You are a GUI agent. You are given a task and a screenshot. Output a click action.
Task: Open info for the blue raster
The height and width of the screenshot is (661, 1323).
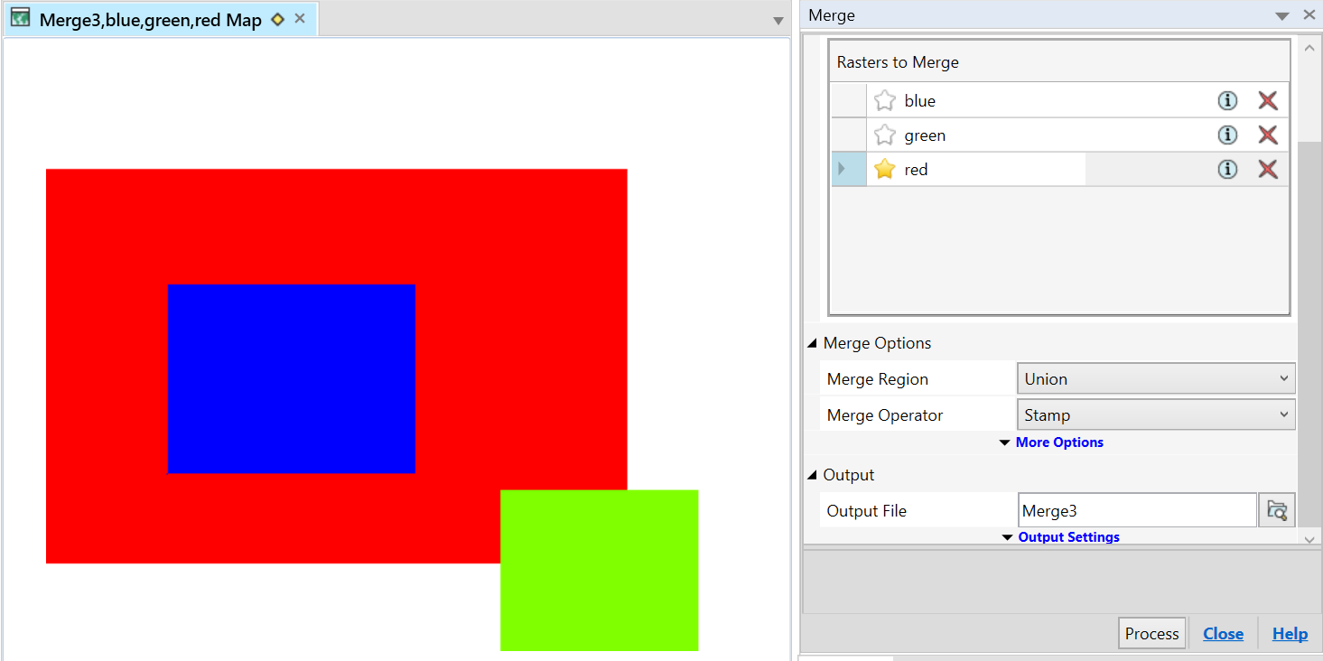tap(1227, 100)
